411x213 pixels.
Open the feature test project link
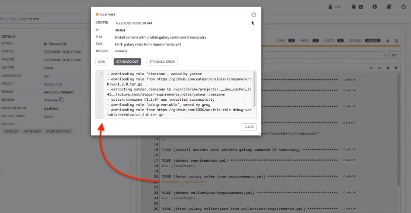tap(53, 84)
